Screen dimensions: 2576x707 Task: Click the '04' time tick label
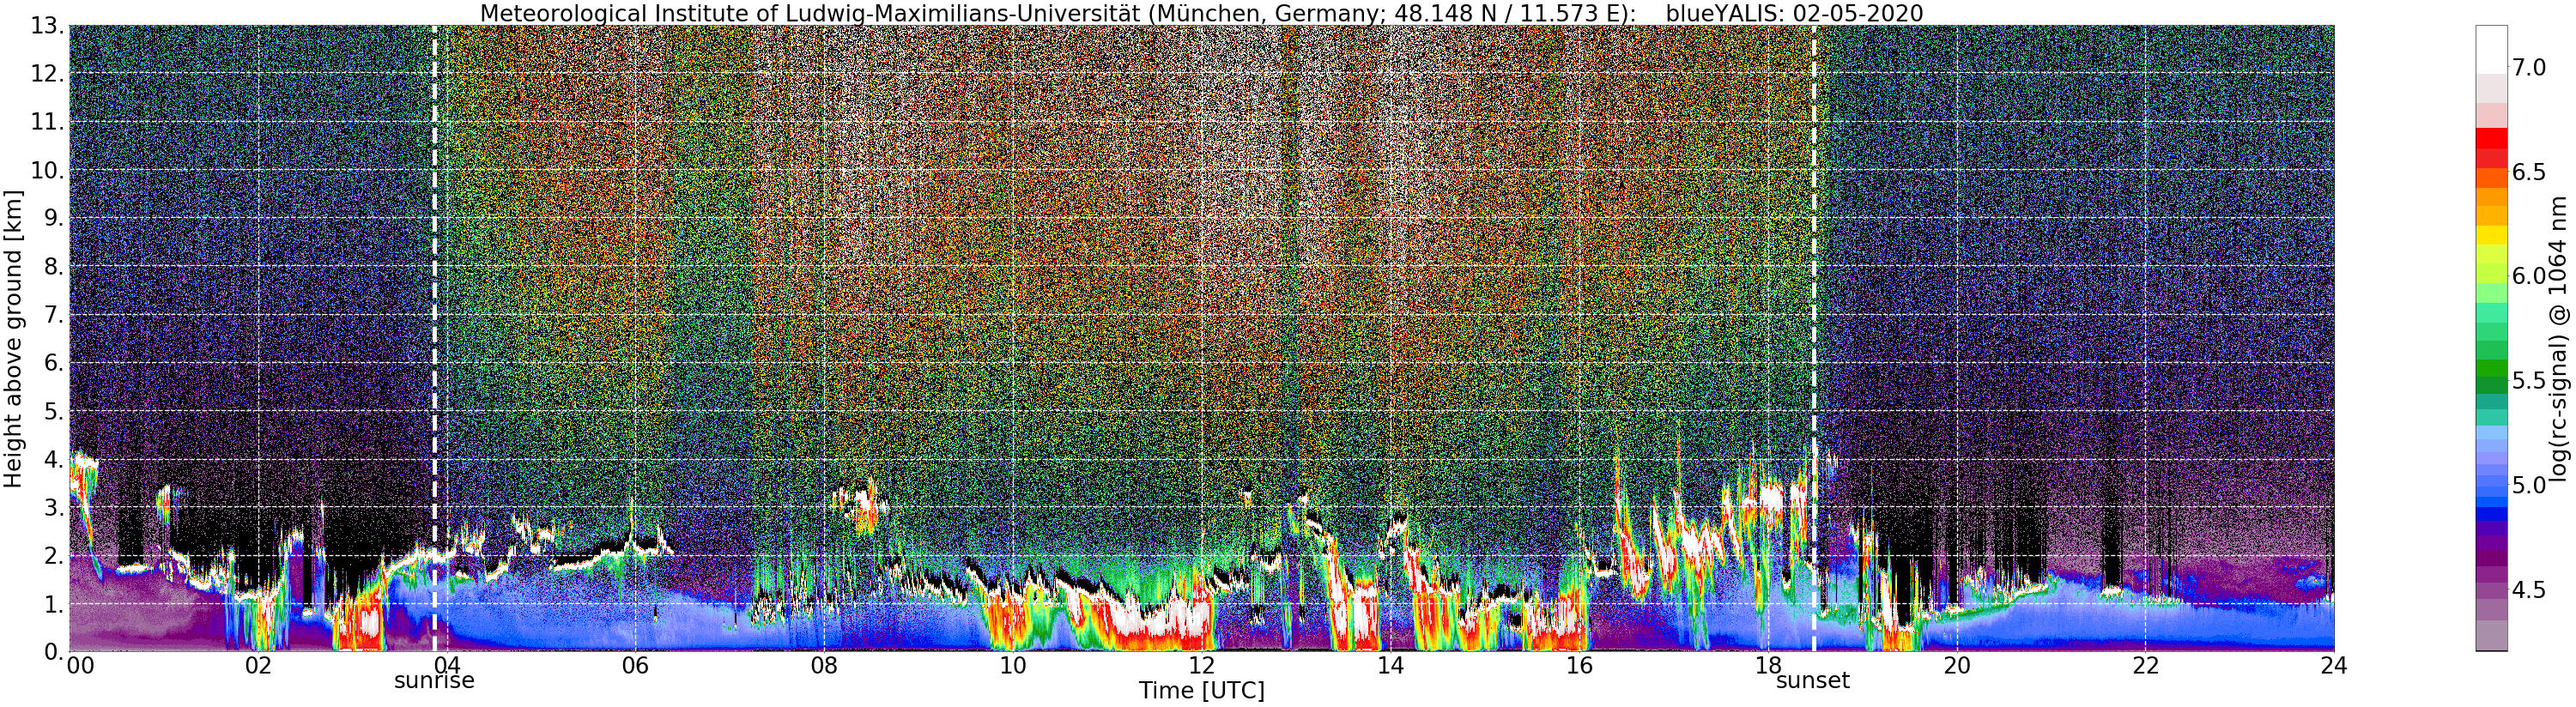click(446, 666)
